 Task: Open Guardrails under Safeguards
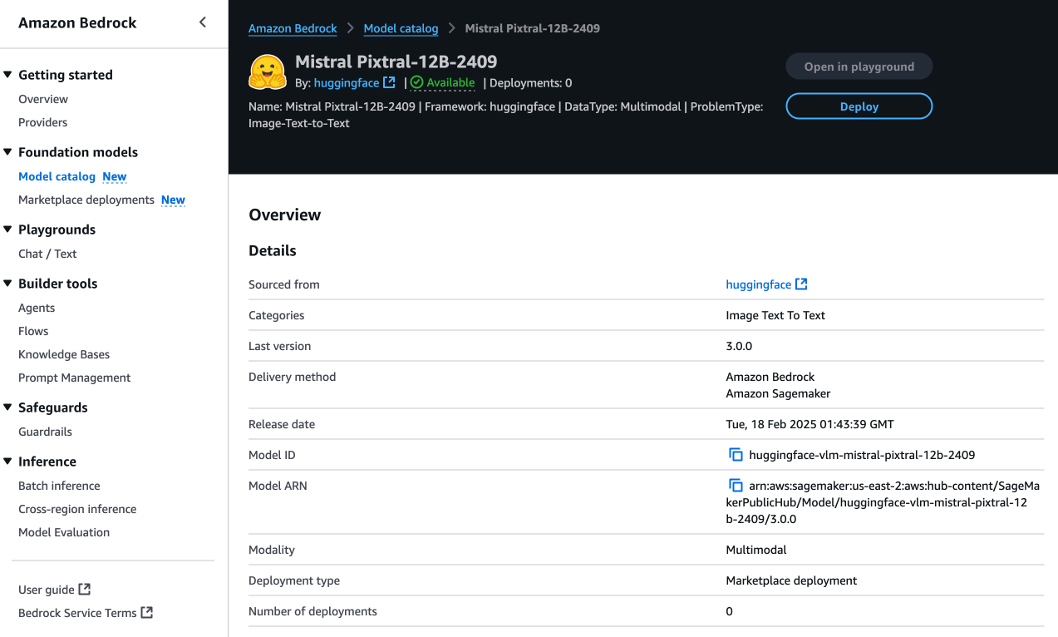45,432
